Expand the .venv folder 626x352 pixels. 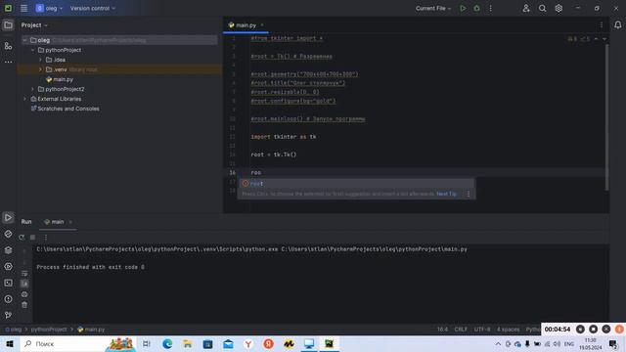(x=40, y=69)
